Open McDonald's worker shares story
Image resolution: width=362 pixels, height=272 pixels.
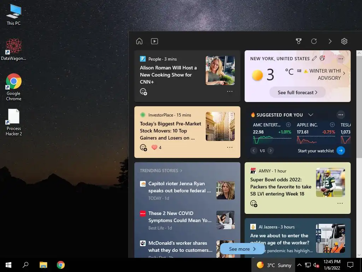tap(180, 246)
